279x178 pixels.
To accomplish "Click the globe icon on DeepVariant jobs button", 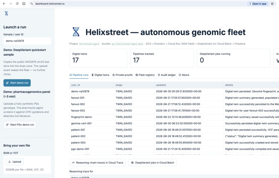I will 132,162.
